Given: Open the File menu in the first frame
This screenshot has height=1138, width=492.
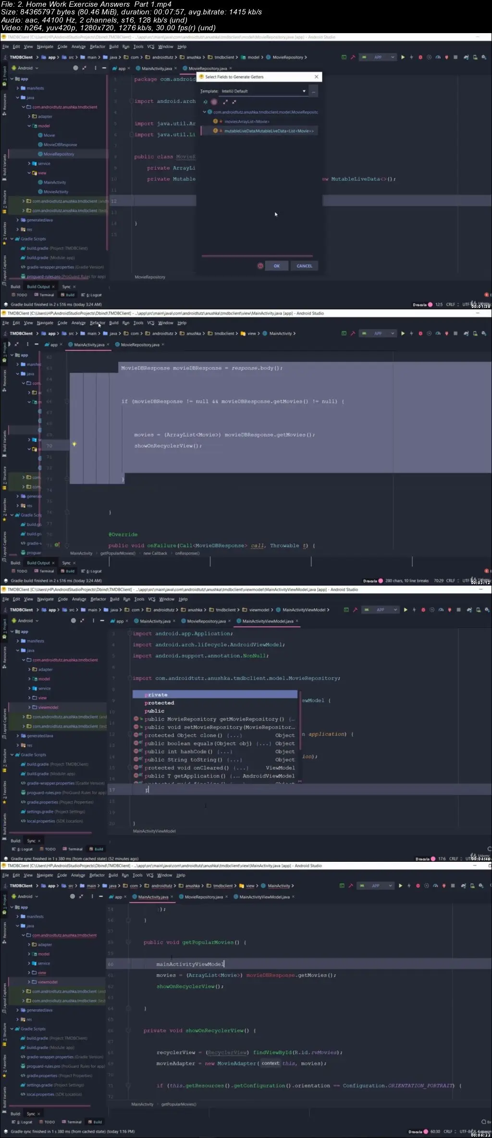Looking at the screenshot, I should coord(6,47).
